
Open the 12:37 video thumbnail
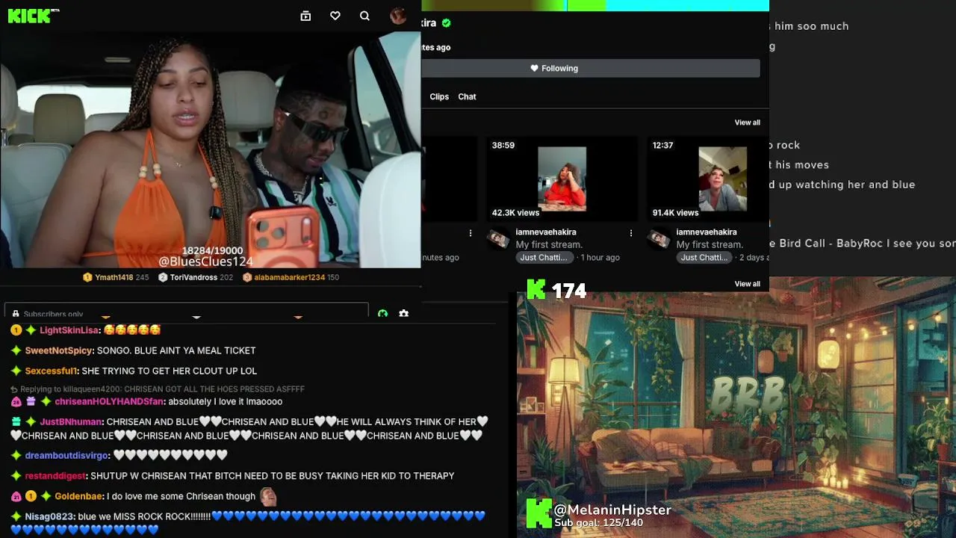[708, 179]
